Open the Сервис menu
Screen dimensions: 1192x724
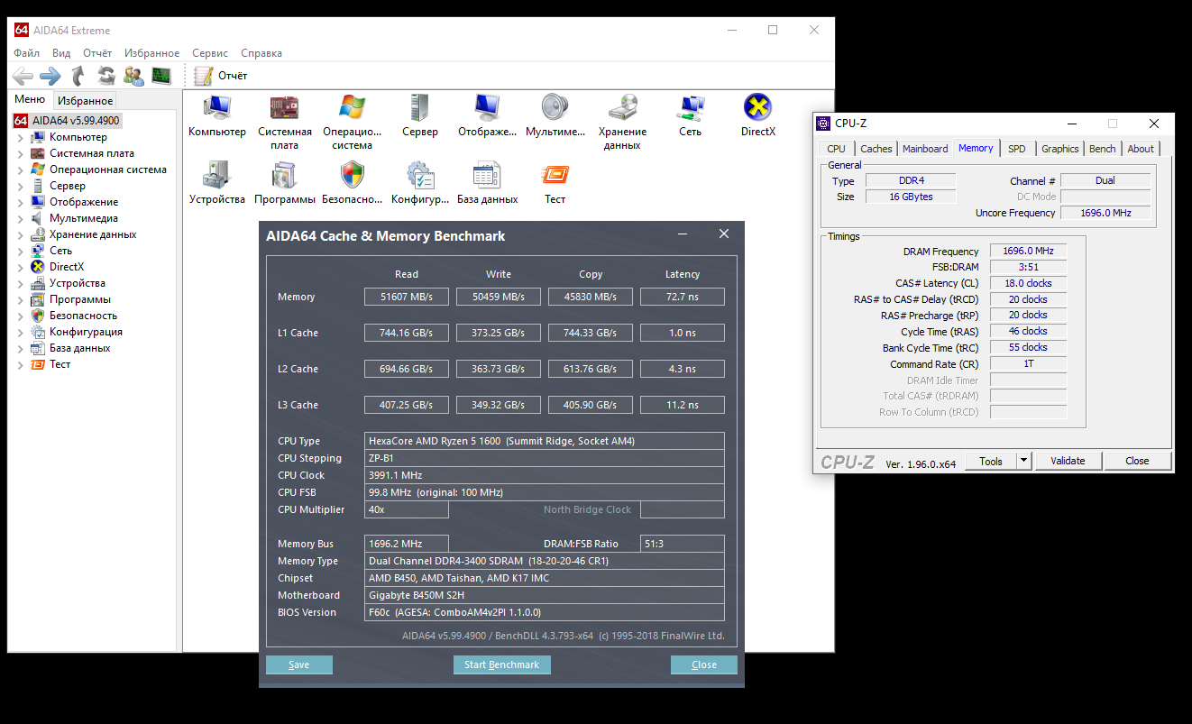(x=210, y=53)
